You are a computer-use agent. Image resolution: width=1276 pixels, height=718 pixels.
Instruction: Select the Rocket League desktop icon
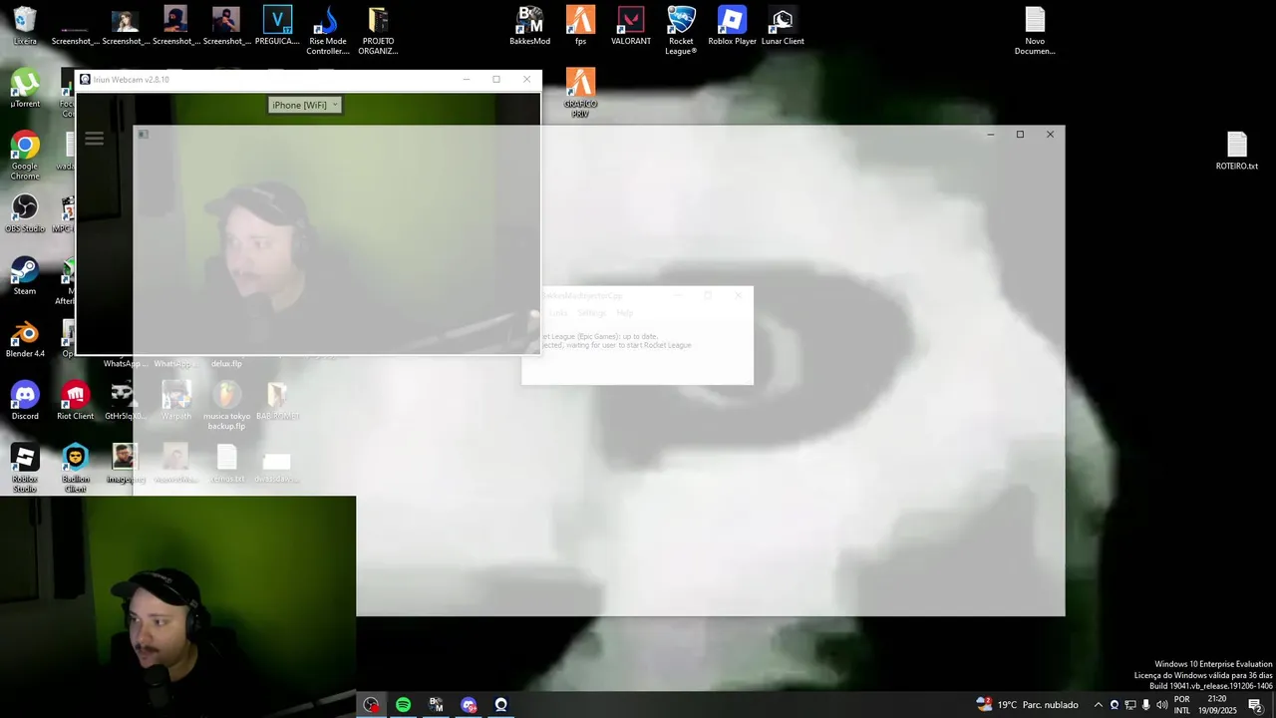coord(681,31)
